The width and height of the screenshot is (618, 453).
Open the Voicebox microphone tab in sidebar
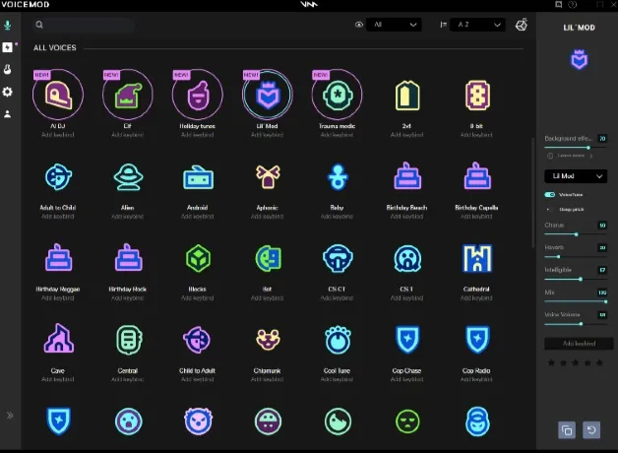click(7, 26)
